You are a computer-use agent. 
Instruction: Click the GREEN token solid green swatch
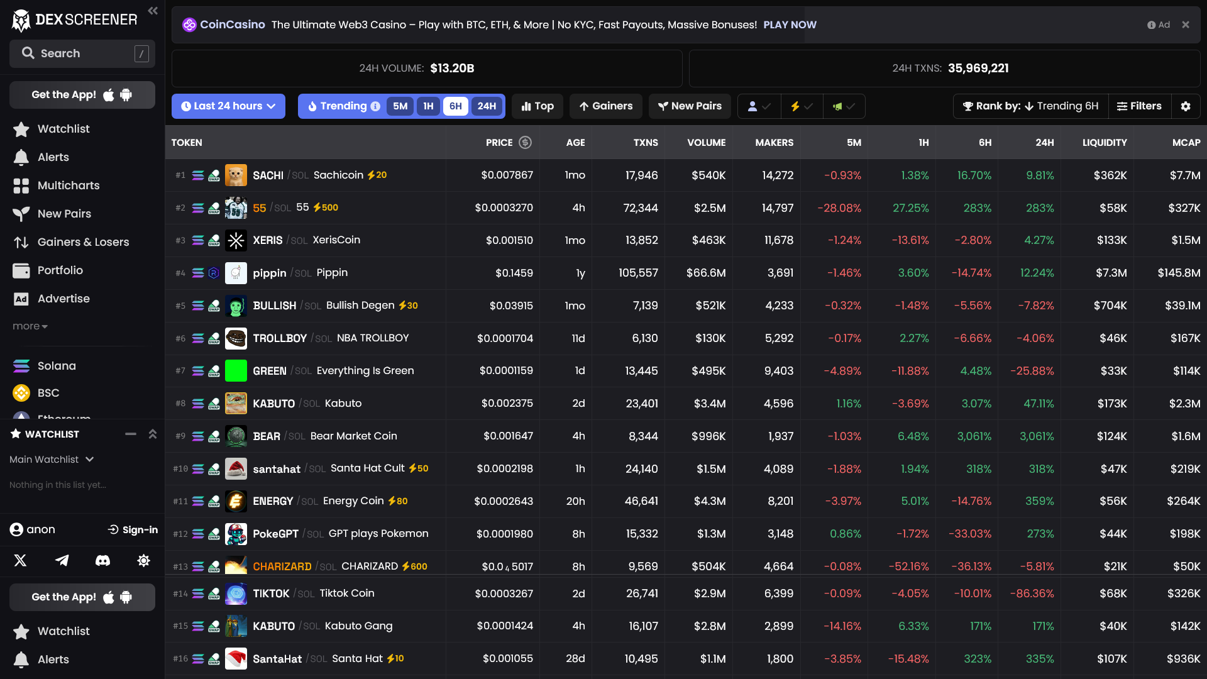point(236,371)
